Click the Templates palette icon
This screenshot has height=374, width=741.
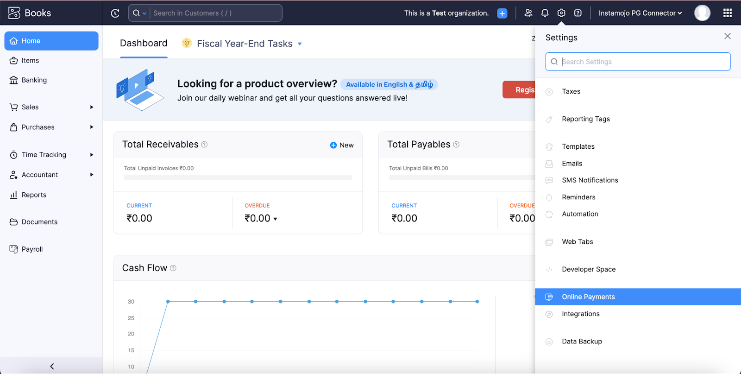[x=549, y=147]
